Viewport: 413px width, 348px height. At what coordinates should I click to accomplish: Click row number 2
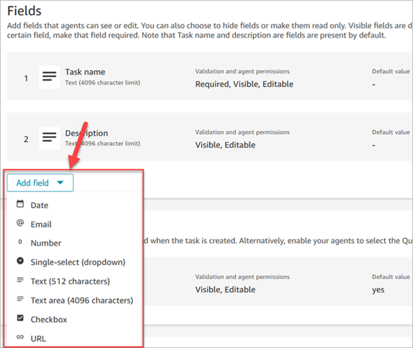(26, 139)
